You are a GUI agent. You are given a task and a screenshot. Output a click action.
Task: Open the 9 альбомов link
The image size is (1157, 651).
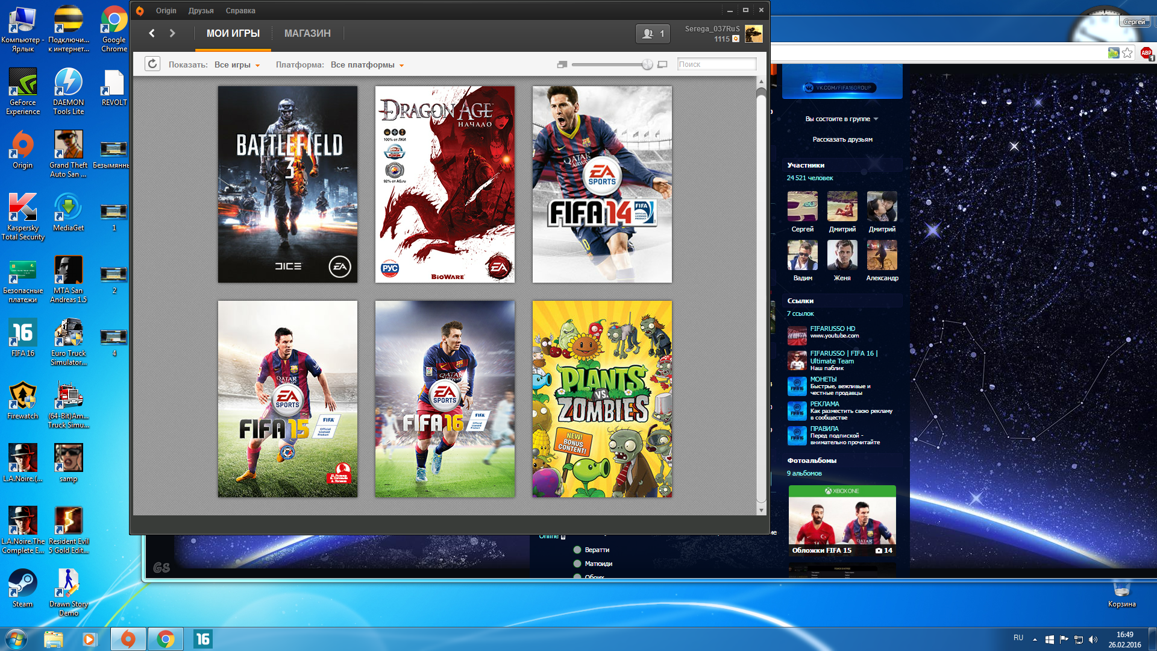point(804,473)
